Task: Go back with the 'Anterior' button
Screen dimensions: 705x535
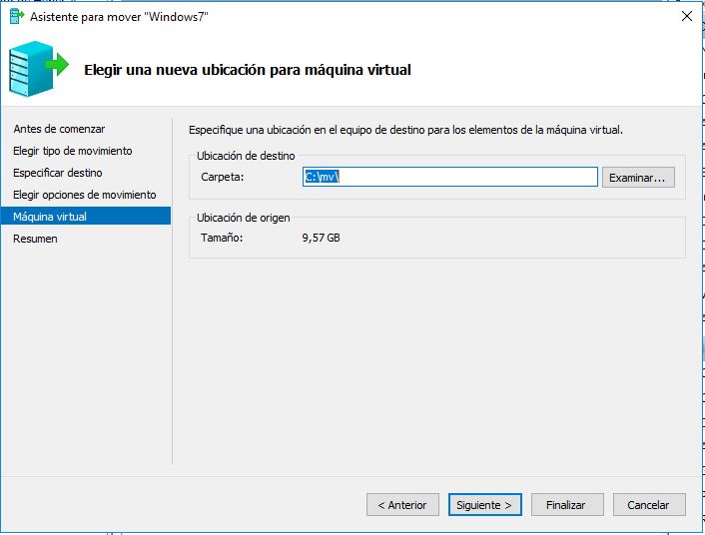Action: [x=402, y=505]
